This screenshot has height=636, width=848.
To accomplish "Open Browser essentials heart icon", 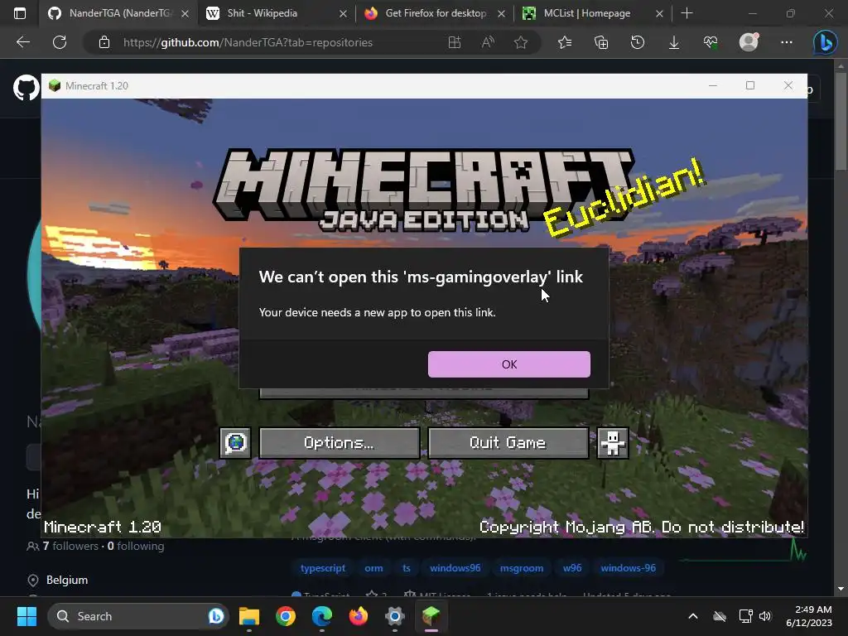I will click(711, 42).
